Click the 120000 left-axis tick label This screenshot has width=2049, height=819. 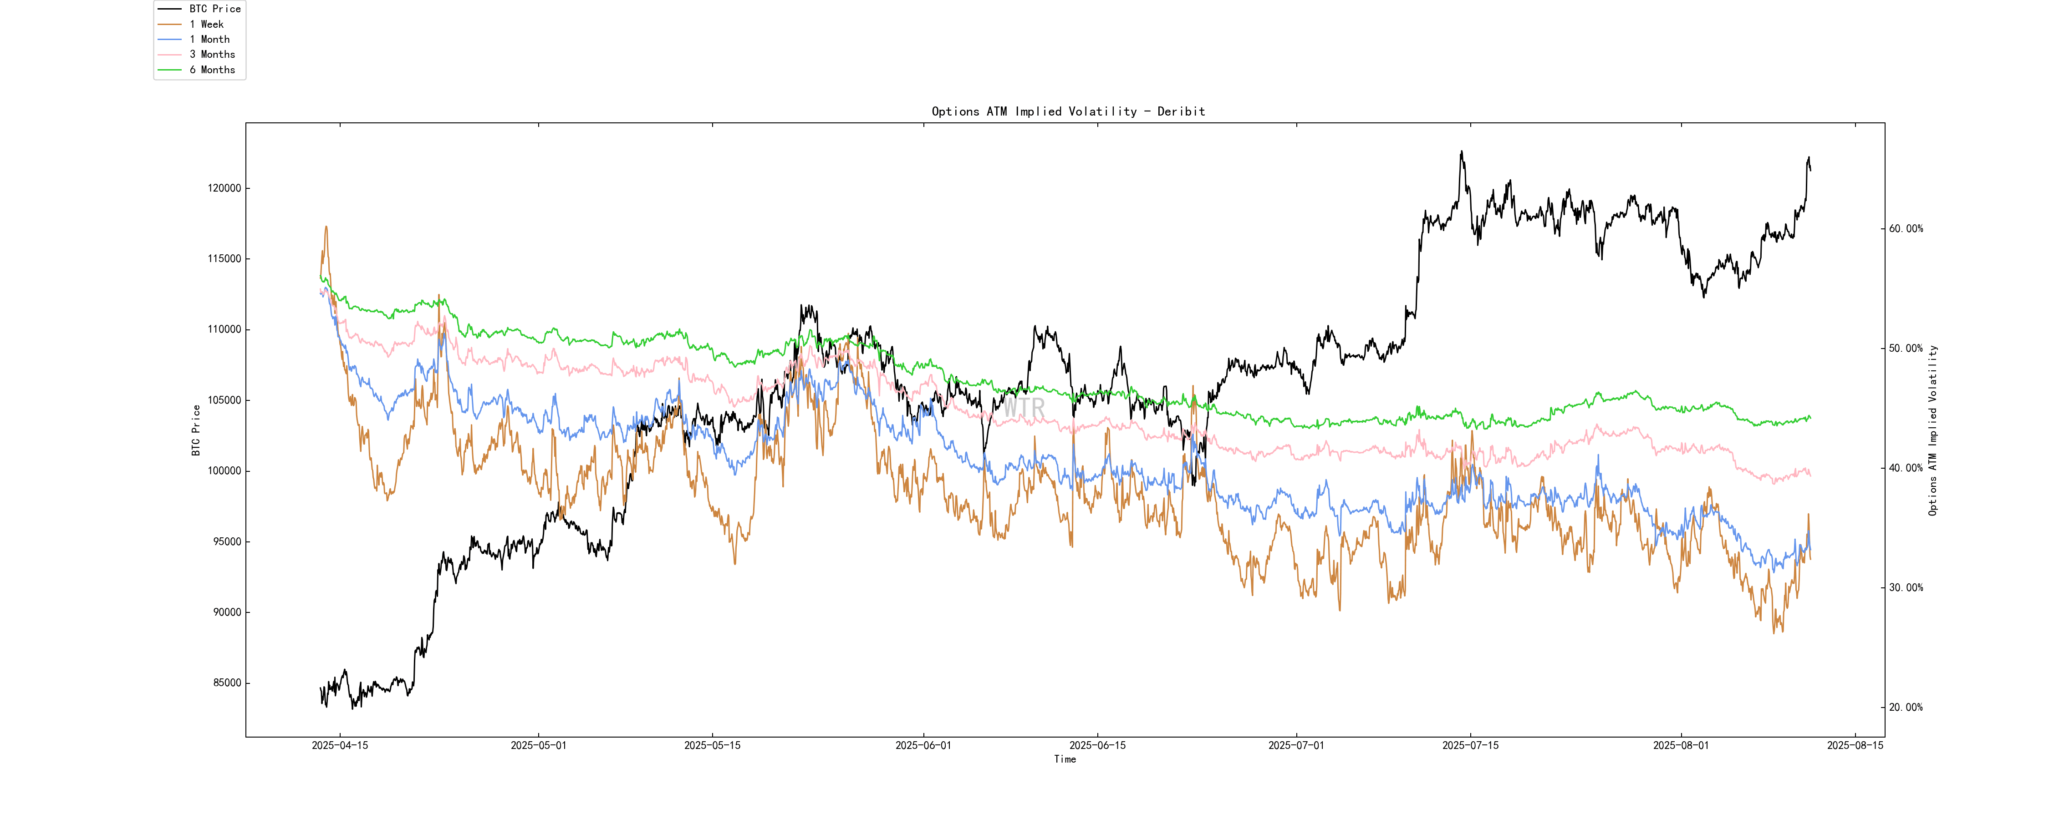(224, 188)
